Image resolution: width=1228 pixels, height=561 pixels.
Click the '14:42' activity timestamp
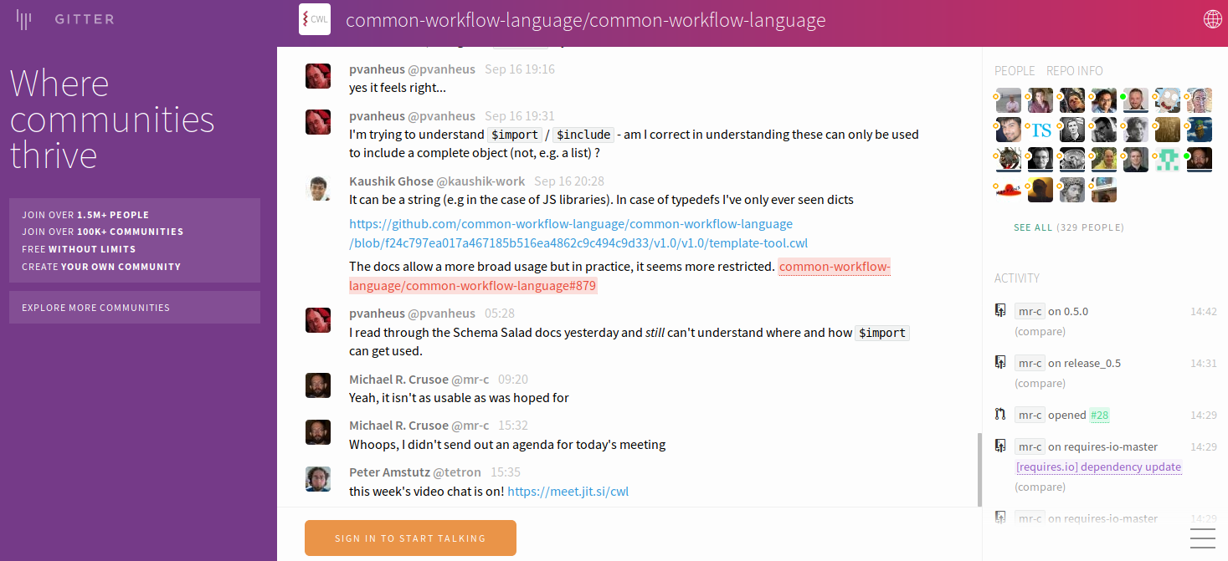pyautogui.click(x=1204, y=311)
